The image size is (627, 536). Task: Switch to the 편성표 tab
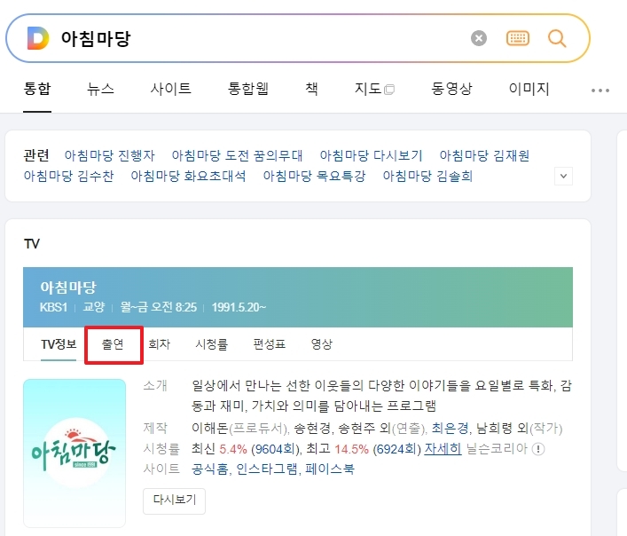270,344
